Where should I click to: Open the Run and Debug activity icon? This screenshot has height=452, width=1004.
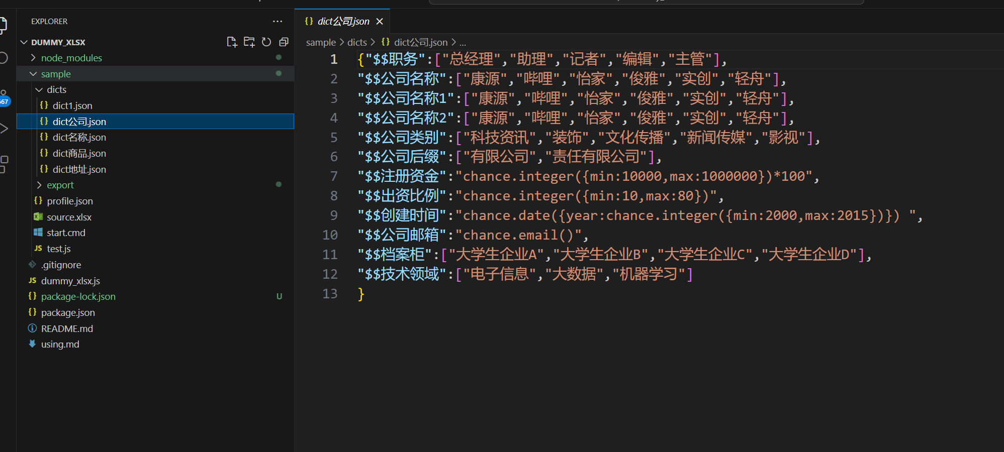coord(4,129)
